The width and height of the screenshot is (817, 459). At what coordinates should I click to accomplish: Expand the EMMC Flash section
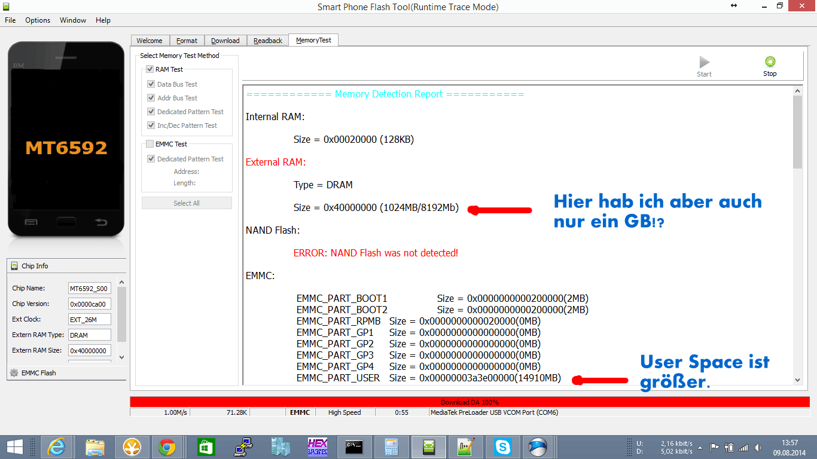66,372
